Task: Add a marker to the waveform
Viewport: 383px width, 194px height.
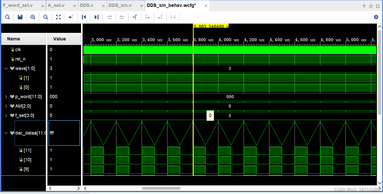Action: (x=135, y=17)
